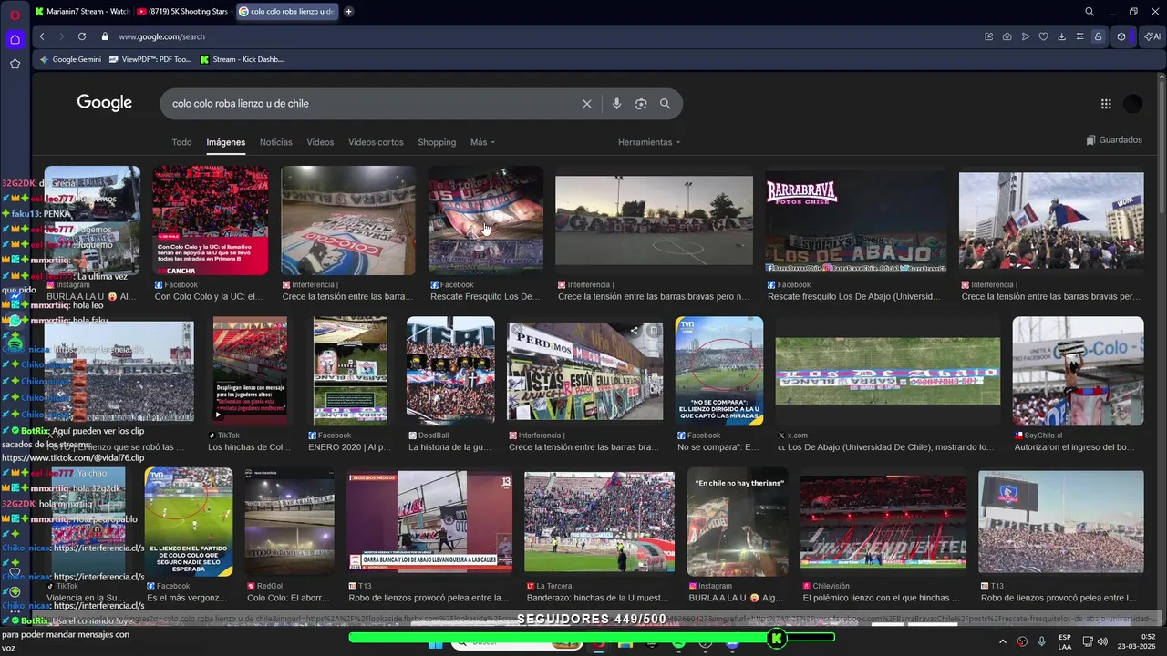
Task: Click the green followers progress bar
Action: click(591, 638)
